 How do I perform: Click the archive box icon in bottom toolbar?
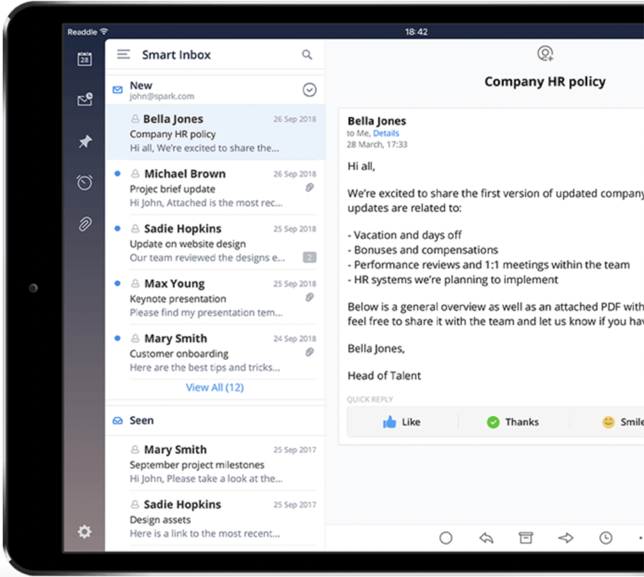pyautogui.click(x=526, y=537)
